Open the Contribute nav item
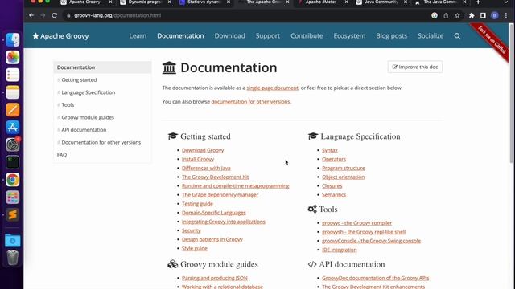 [307, 35]
